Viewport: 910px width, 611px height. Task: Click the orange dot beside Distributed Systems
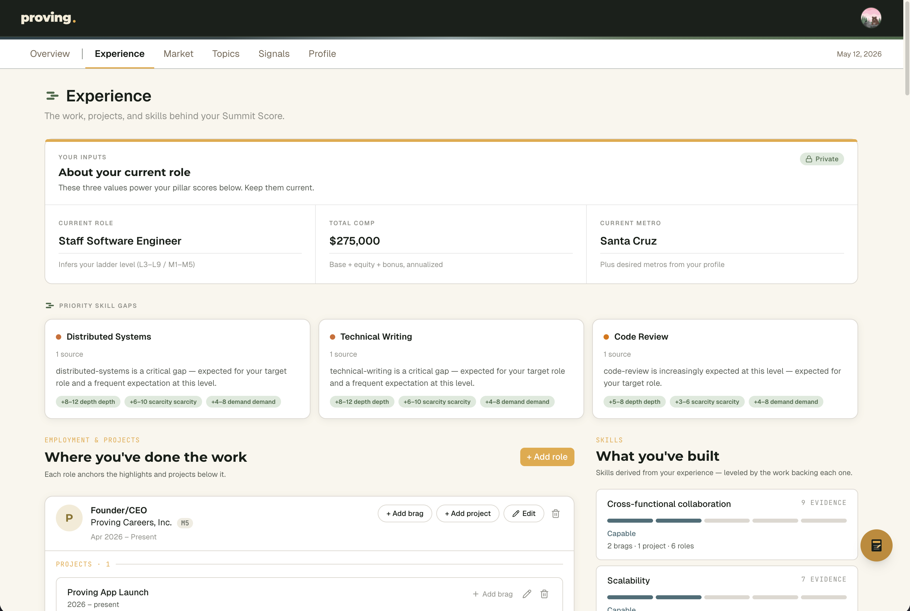[59, 337]
